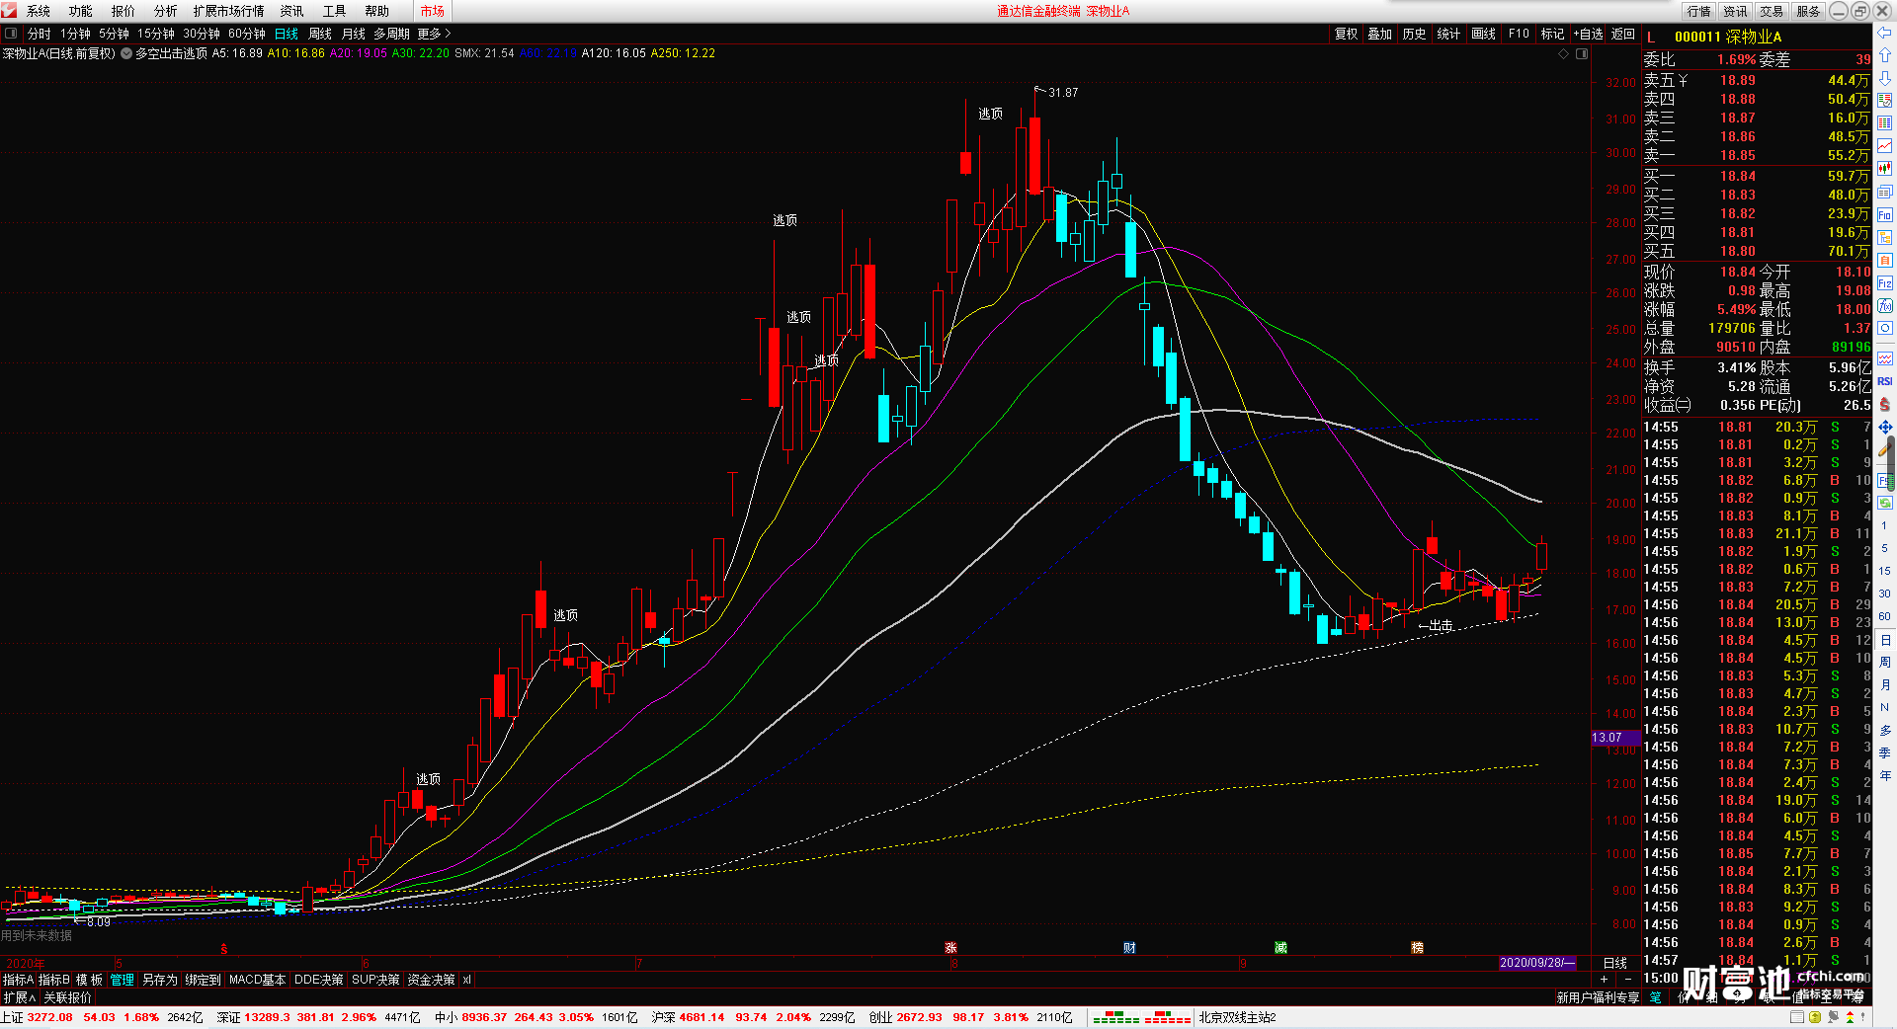Screen dimensions: 1897x1029
Task: Open the sector tree sidebar icon
Action: pyautogui.click(x=1885, y=238)
